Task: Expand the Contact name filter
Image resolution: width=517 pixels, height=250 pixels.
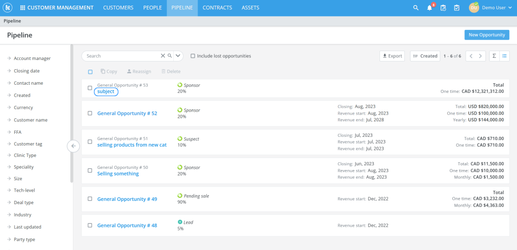Action: click(25, 83)
